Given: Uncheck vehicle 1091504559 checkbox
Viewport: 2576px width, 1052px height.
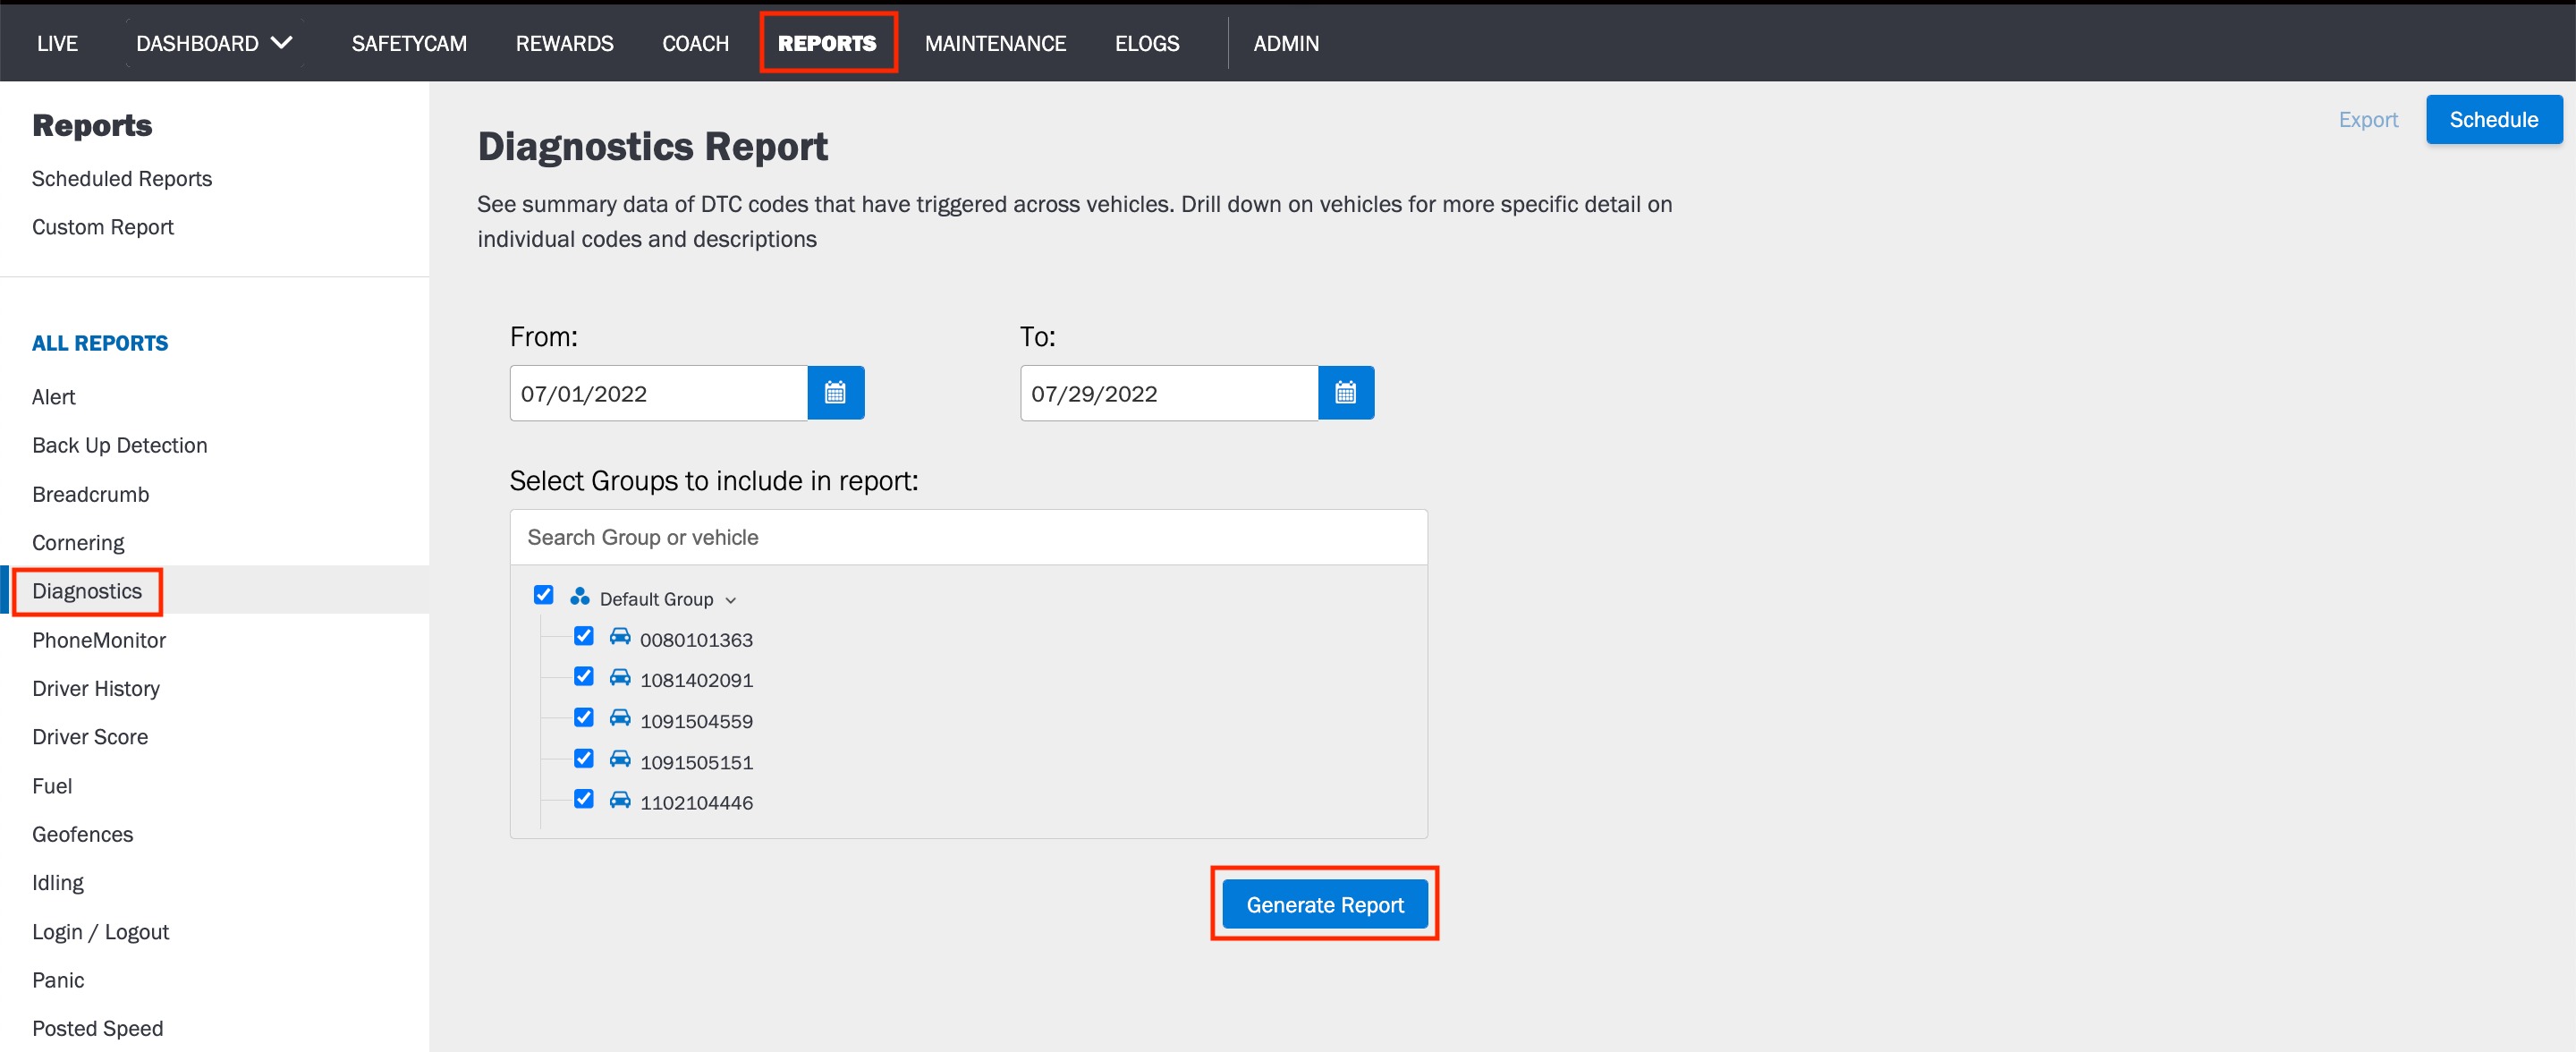Looking at the screenshot, I should (x=584, y=718).
